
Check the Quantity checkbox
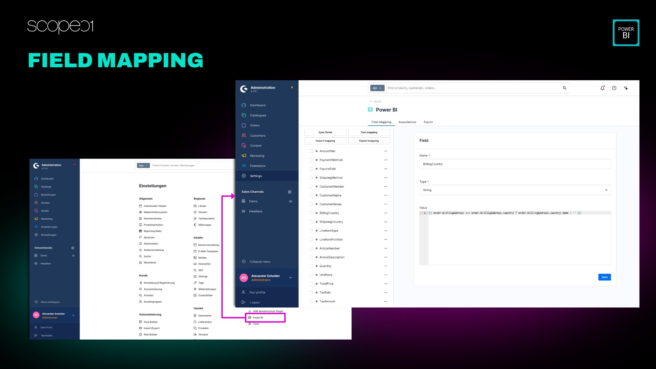pyautogui.click(x=311, y=266)
